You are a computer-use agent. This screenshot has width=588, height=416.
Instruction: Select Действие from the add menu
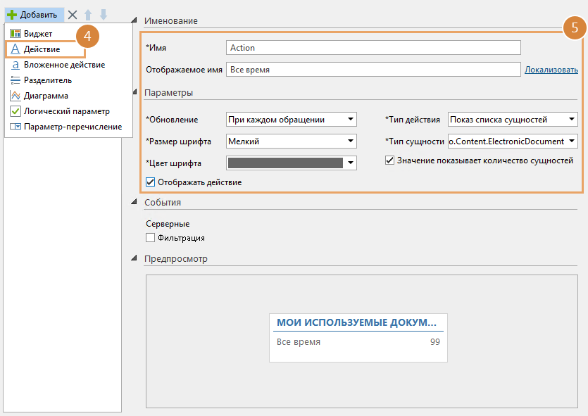[42, 49]
